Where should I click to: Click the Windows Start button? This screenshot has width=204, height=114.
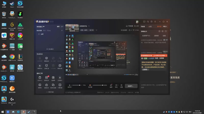3,112
